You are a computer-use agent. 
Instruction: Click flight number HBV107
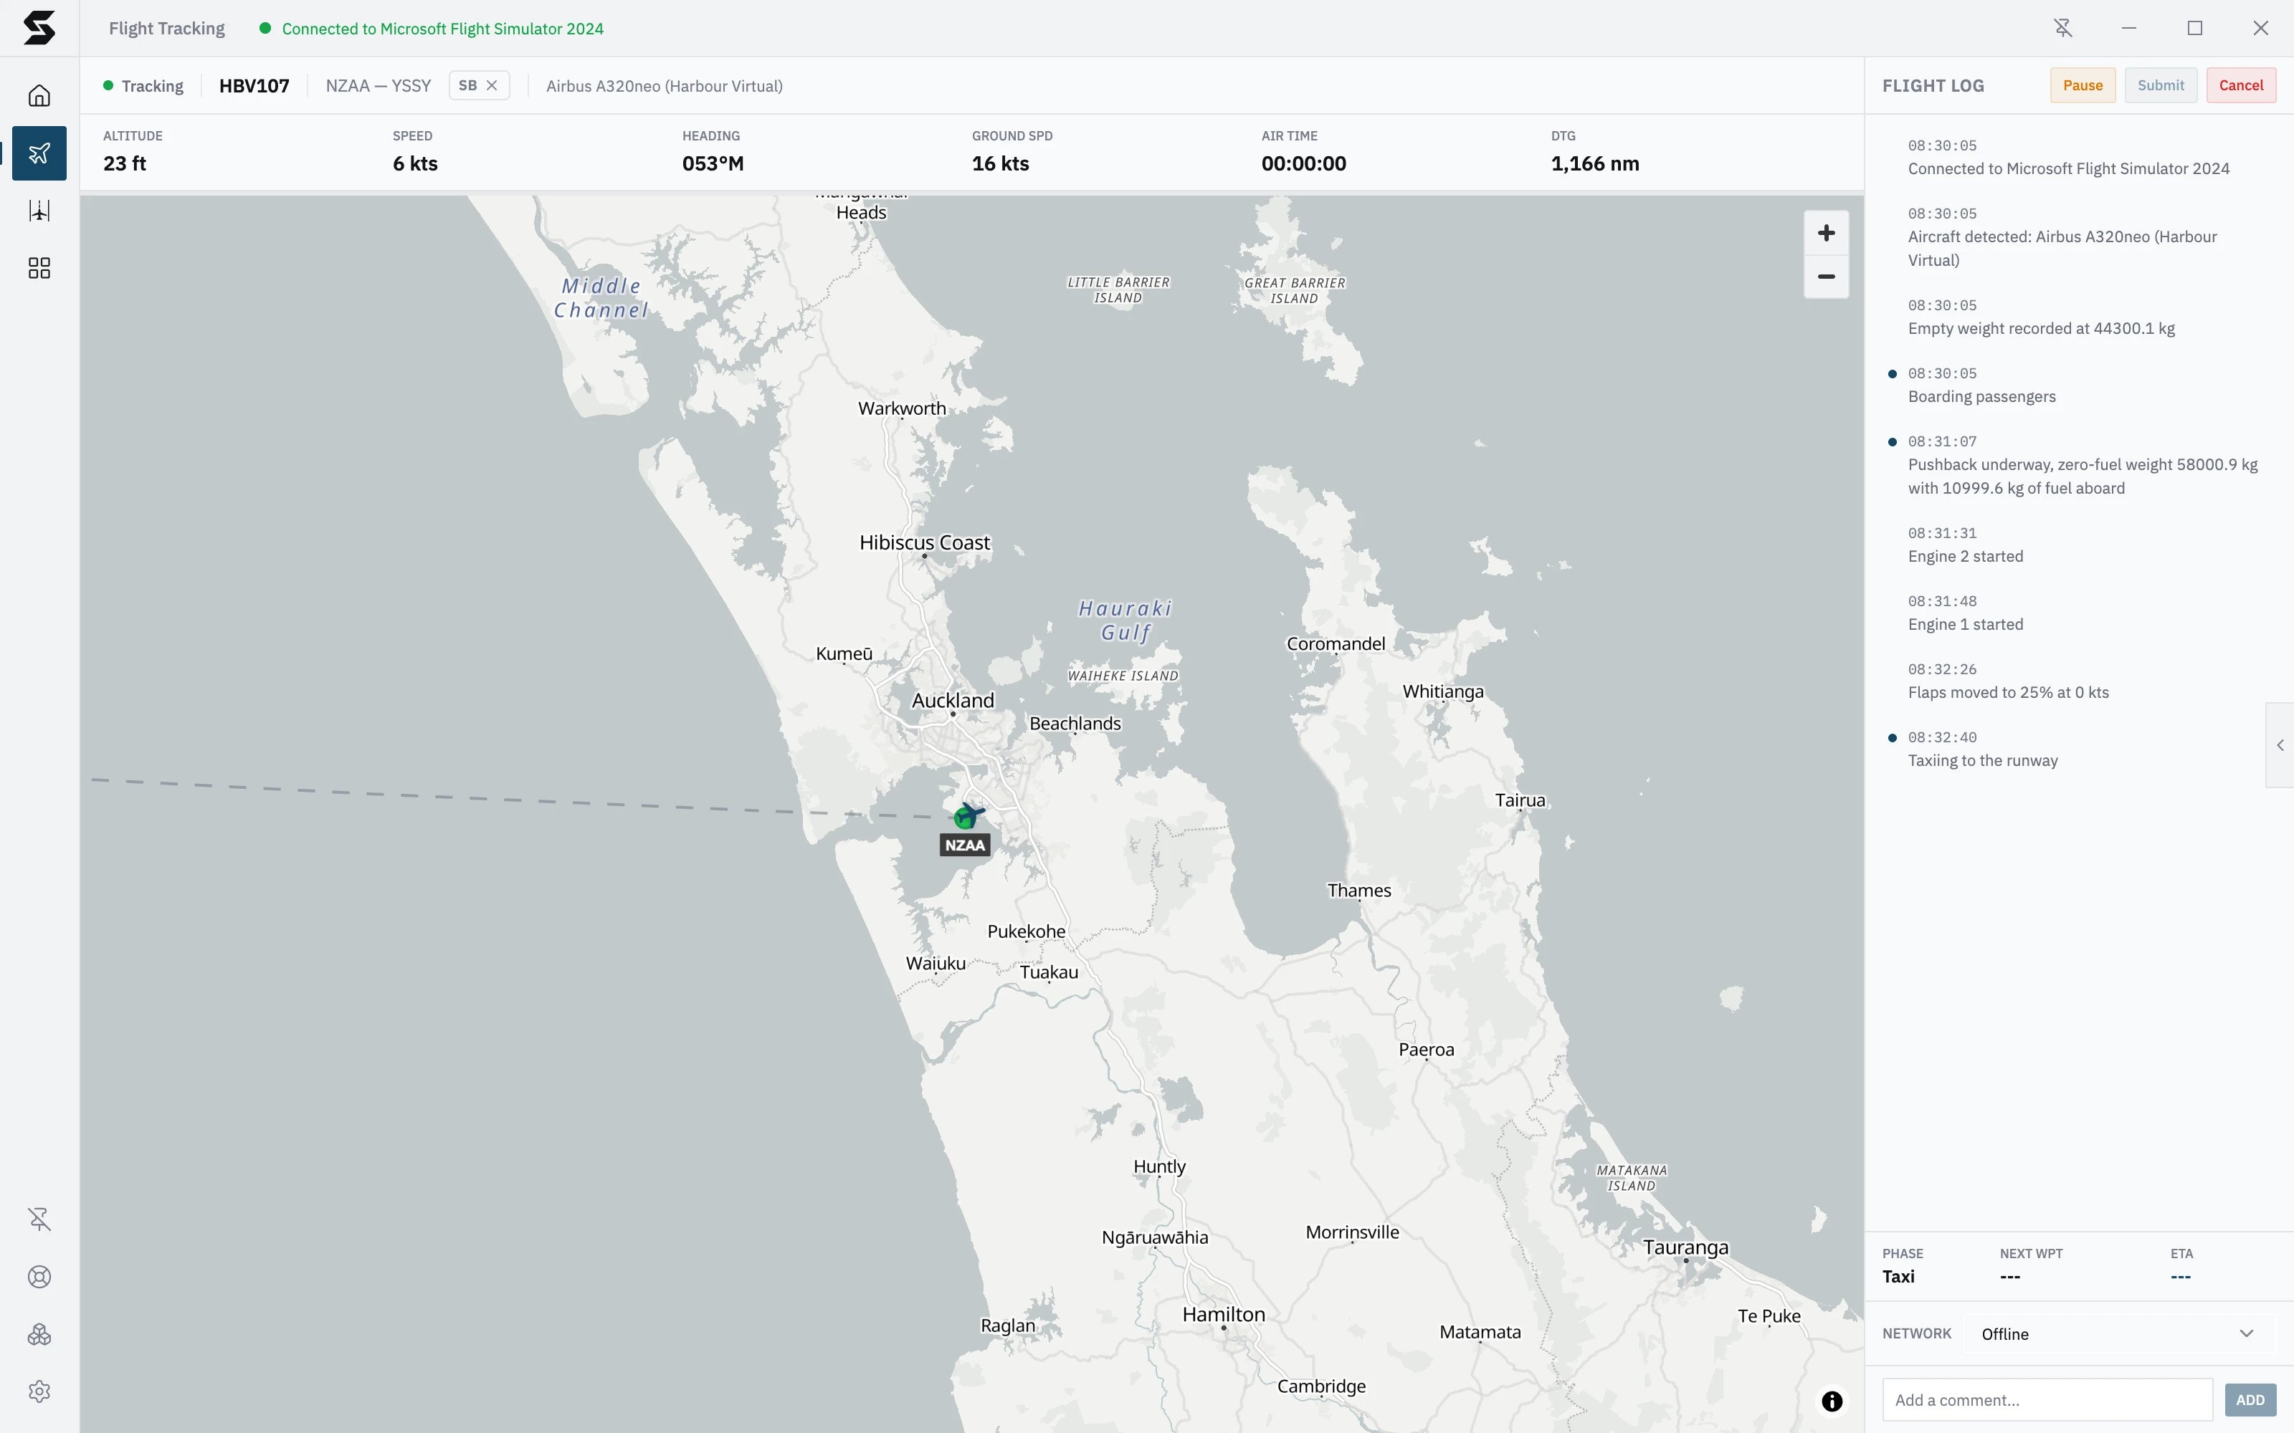254,85
